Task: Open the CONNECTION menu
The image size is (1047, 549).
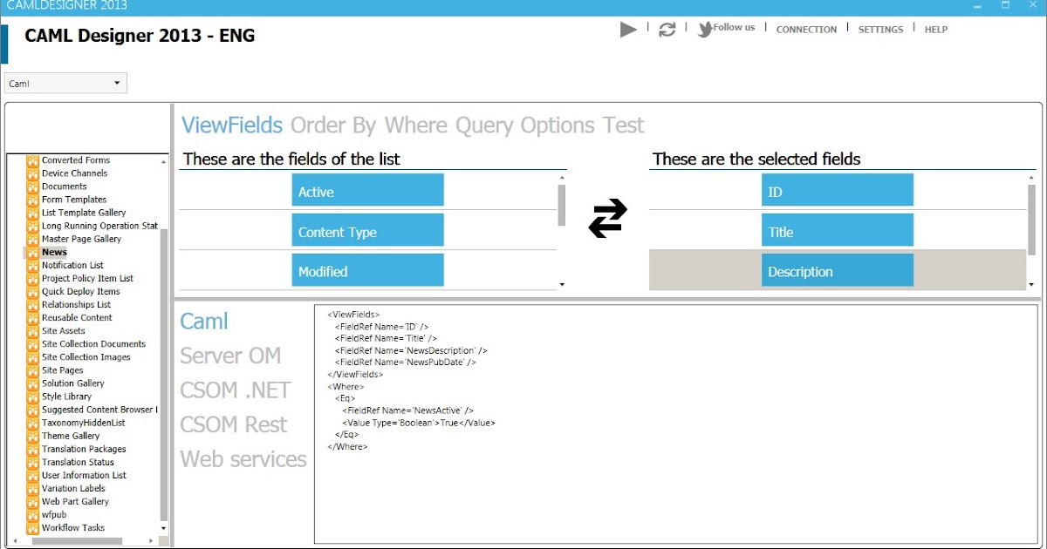Action: tap(805, 30)
